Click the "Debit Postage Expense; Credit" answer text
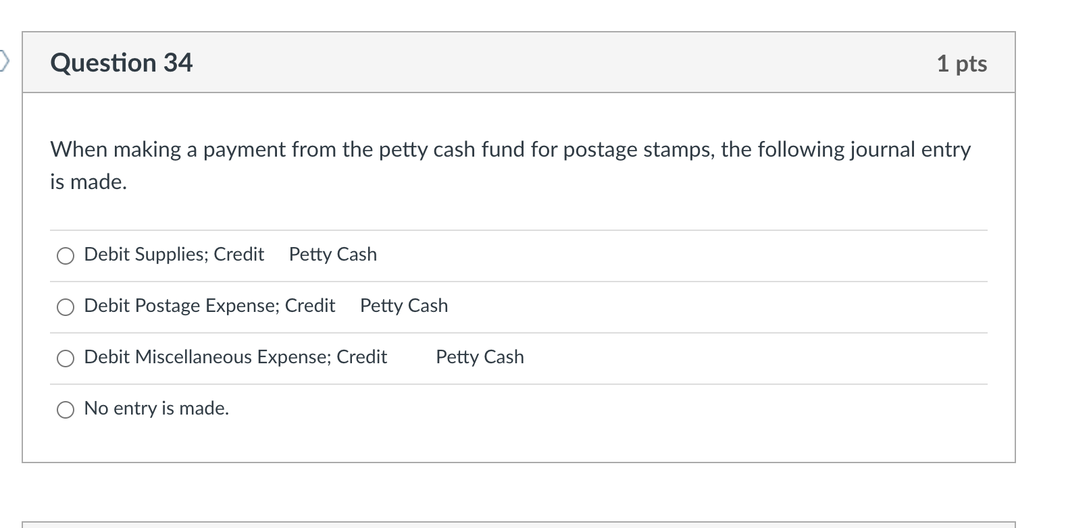1066x528 pixels. tap(209, 306)
